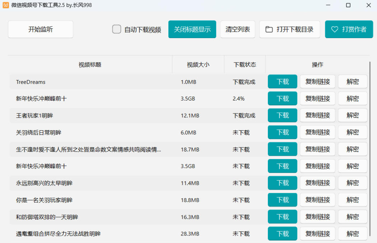Click the 关闭标题显示 button
The height and width of the screenshot is (243, 377).
coord(192,29)
